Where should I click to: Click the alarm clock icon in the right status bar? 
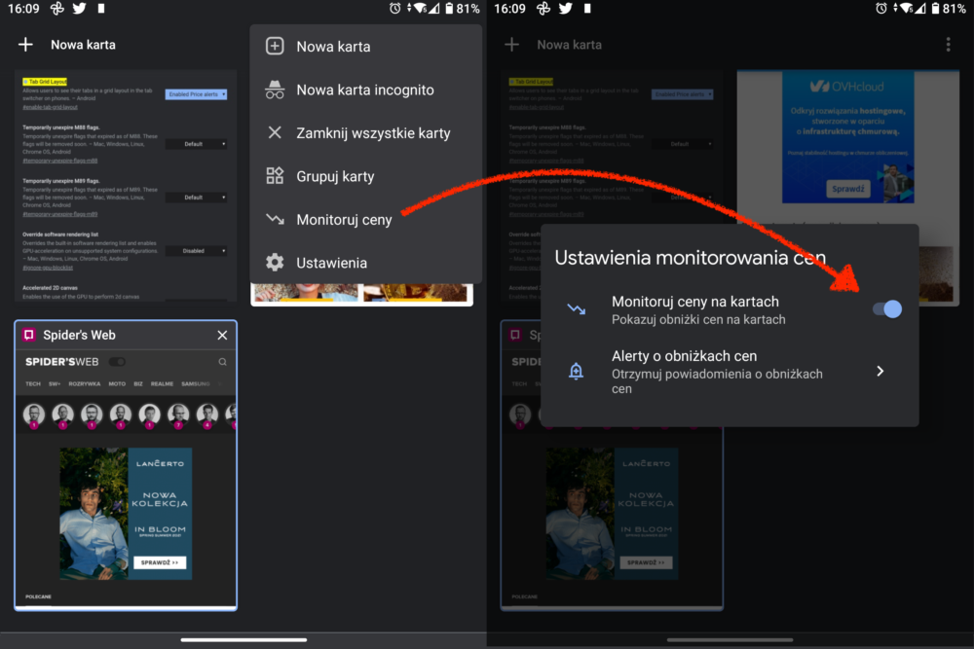point(881,8)
